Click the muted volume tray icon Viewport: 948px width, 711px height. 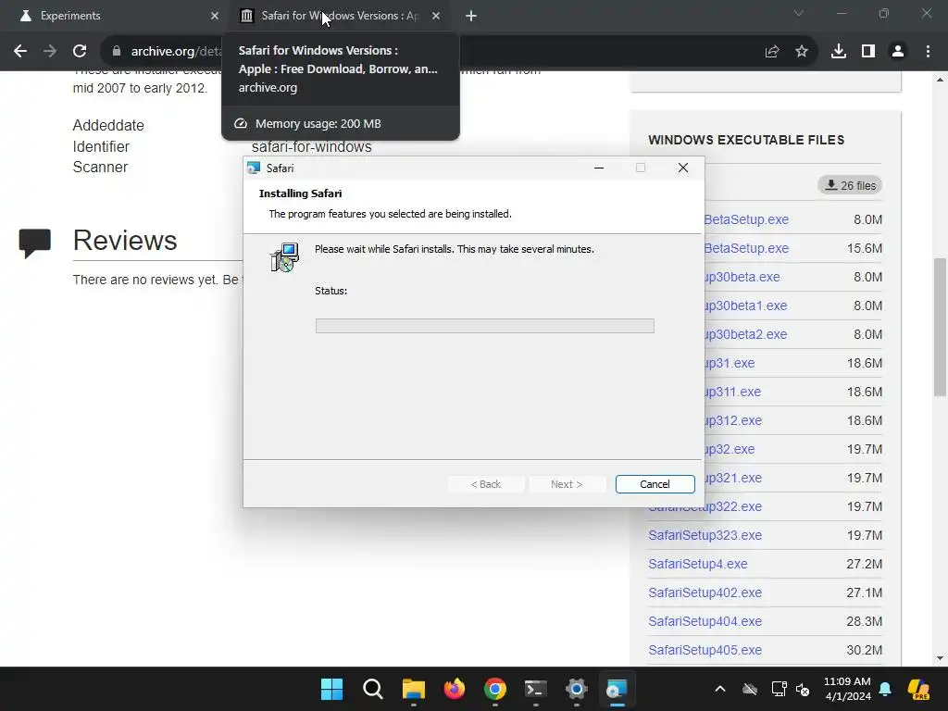point(803,689)
